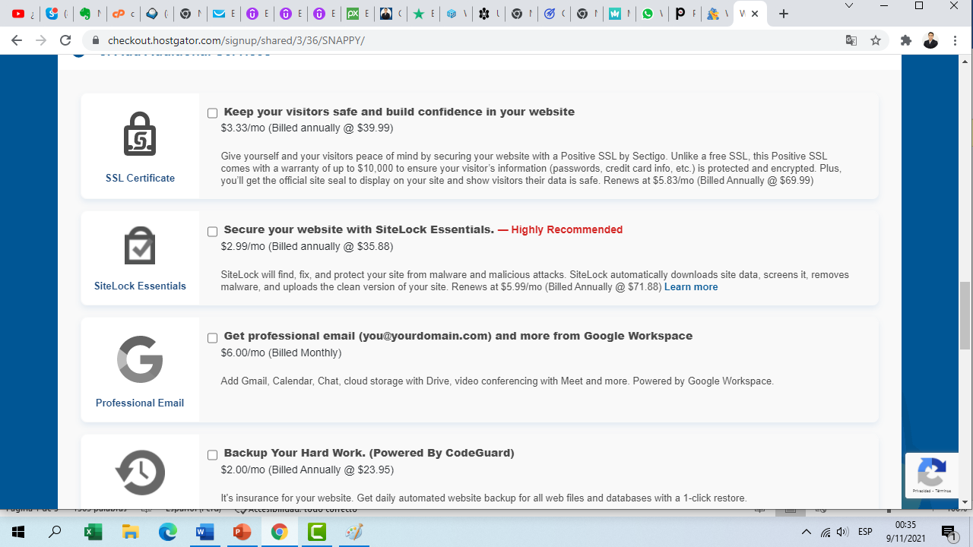Switch to the Pexels 'px' tab
Image resolution: width=973 pixels, height=547 pixels.
point(357,14)
